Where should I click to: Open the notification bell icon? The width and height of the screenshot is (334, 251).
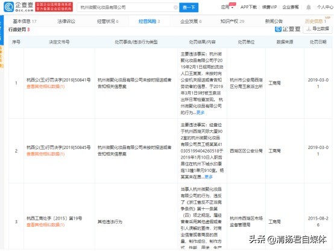308,7
